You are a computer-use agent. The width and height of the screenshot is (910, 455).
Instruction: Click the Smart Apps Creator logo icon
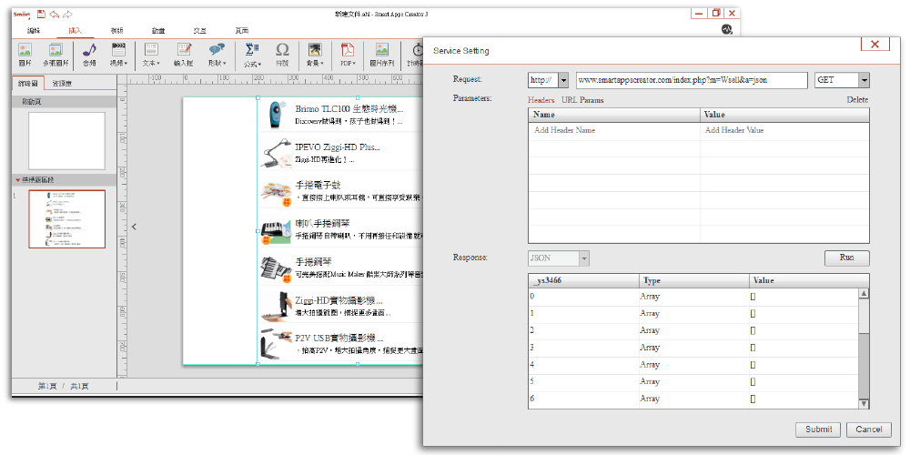(x=22, y=14)
